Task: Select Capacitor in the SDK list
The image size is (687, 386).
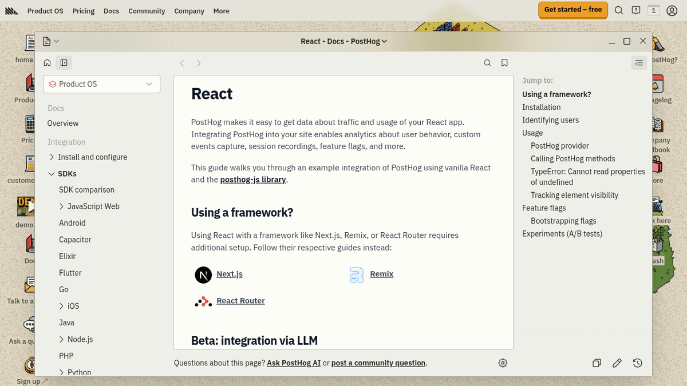Action: pos(75,240)
